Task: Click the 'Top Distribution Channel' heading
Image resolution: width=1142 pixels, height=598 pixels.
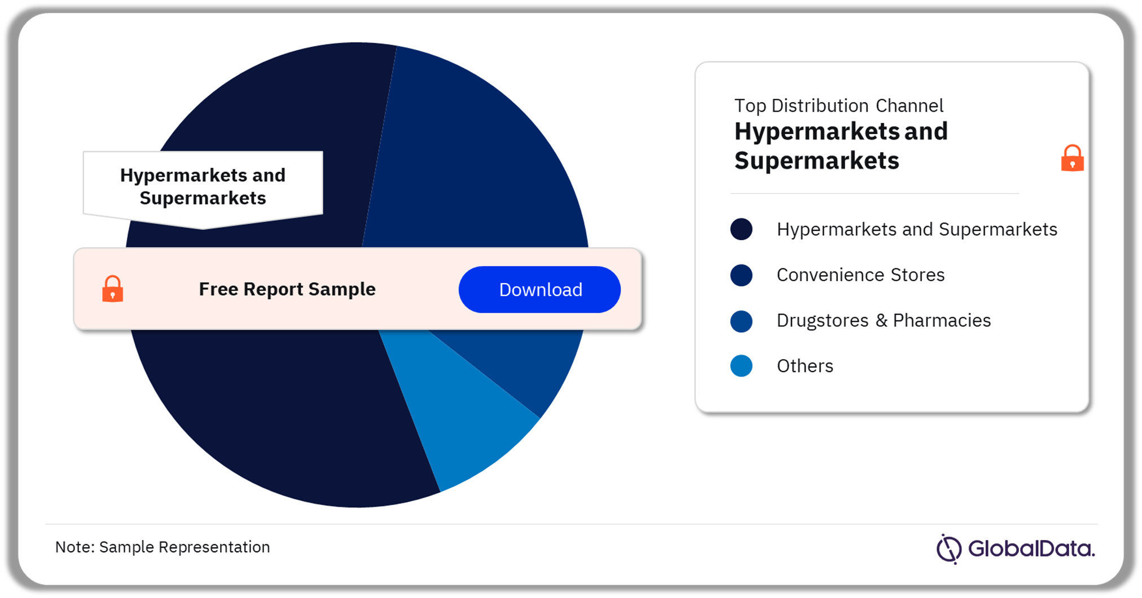Action: (838, 105)
